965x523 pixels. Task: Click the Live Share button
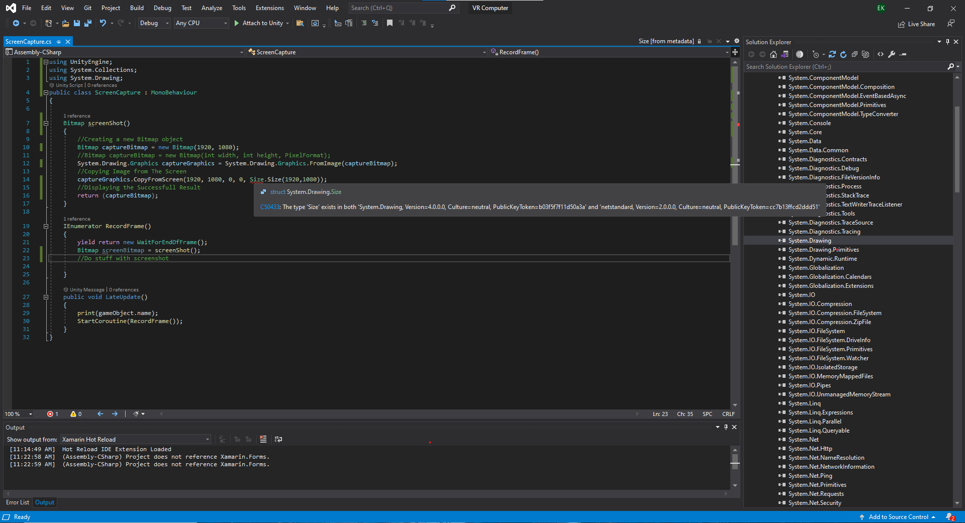[917, 24]
